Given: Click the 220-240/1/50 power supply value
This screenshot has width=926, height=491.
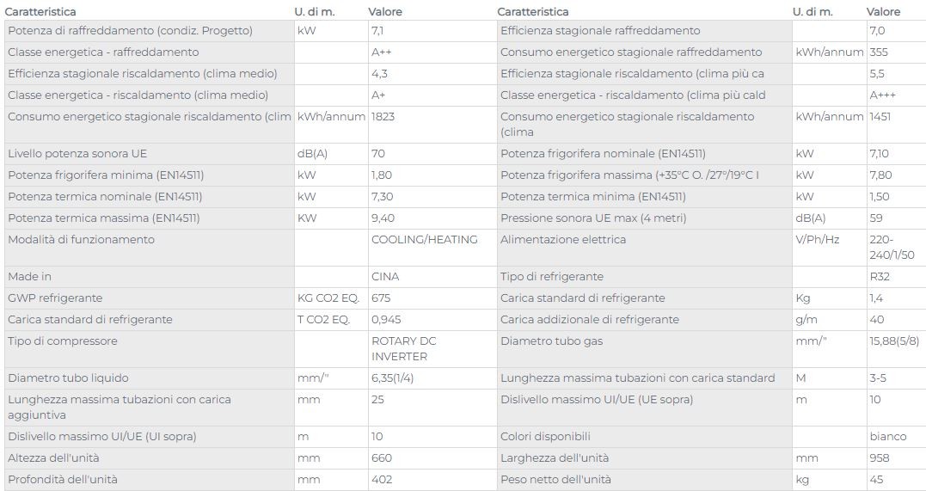Looking at the screenshot, I should click(x=892, y=247).
